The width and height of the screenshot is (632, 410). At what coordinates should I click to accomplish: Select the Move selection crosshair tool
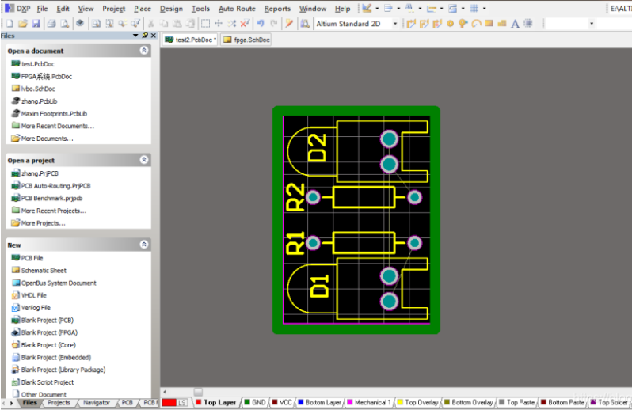(x=219, y=24)
